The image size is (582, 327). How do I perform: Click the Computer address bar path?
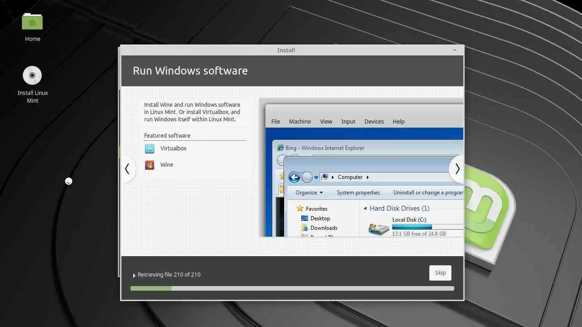[391, 177]
